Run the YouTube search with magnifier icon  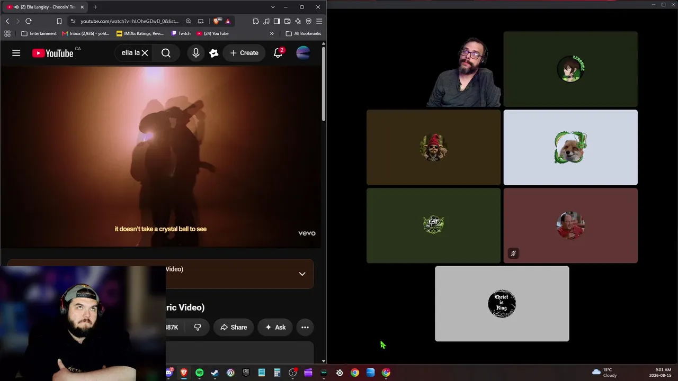(x=166, y=53)
